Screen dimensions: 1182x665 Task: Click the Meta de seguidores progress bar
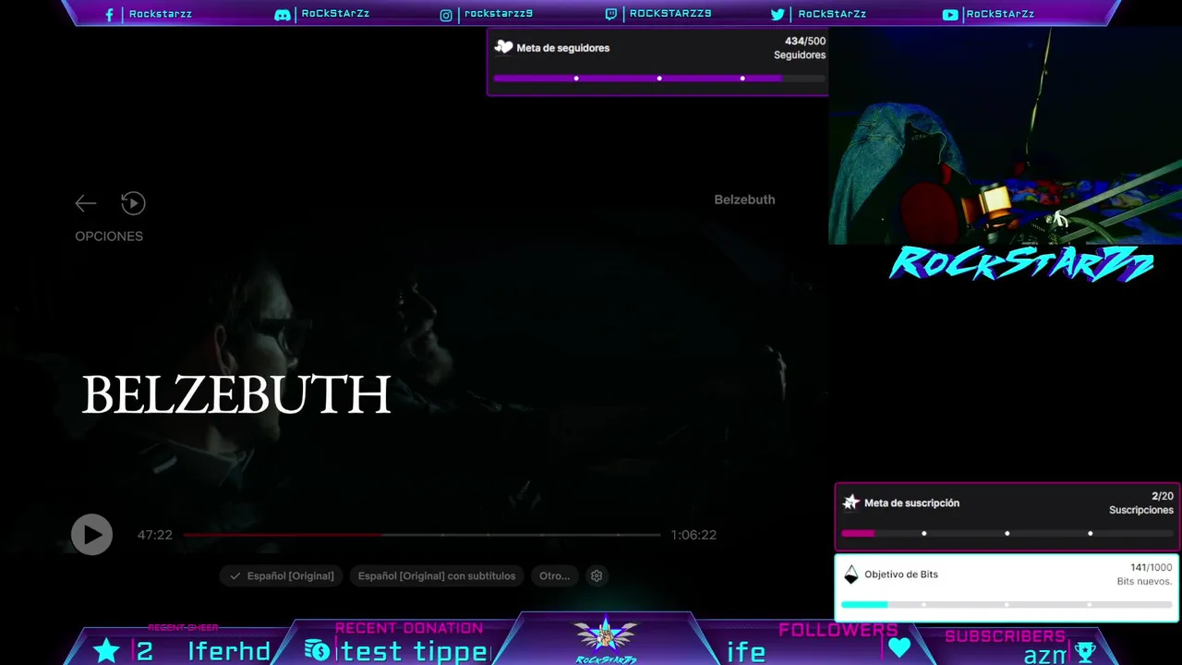click(x=659, y=79)
